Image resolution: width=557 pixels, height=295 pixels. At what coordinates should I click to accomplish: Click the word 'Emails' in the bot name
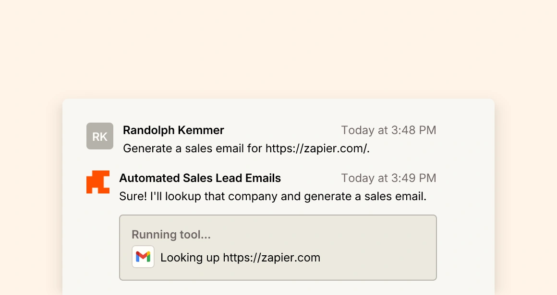click(263, 178)
